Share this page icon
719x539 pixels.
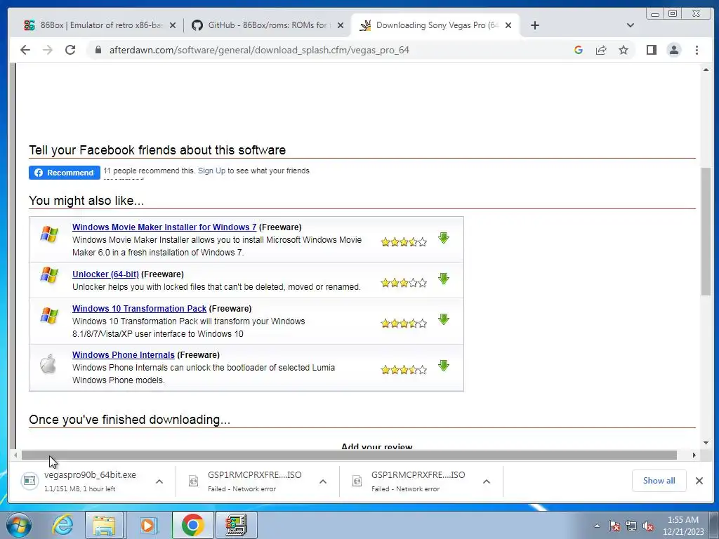(601, 50)
